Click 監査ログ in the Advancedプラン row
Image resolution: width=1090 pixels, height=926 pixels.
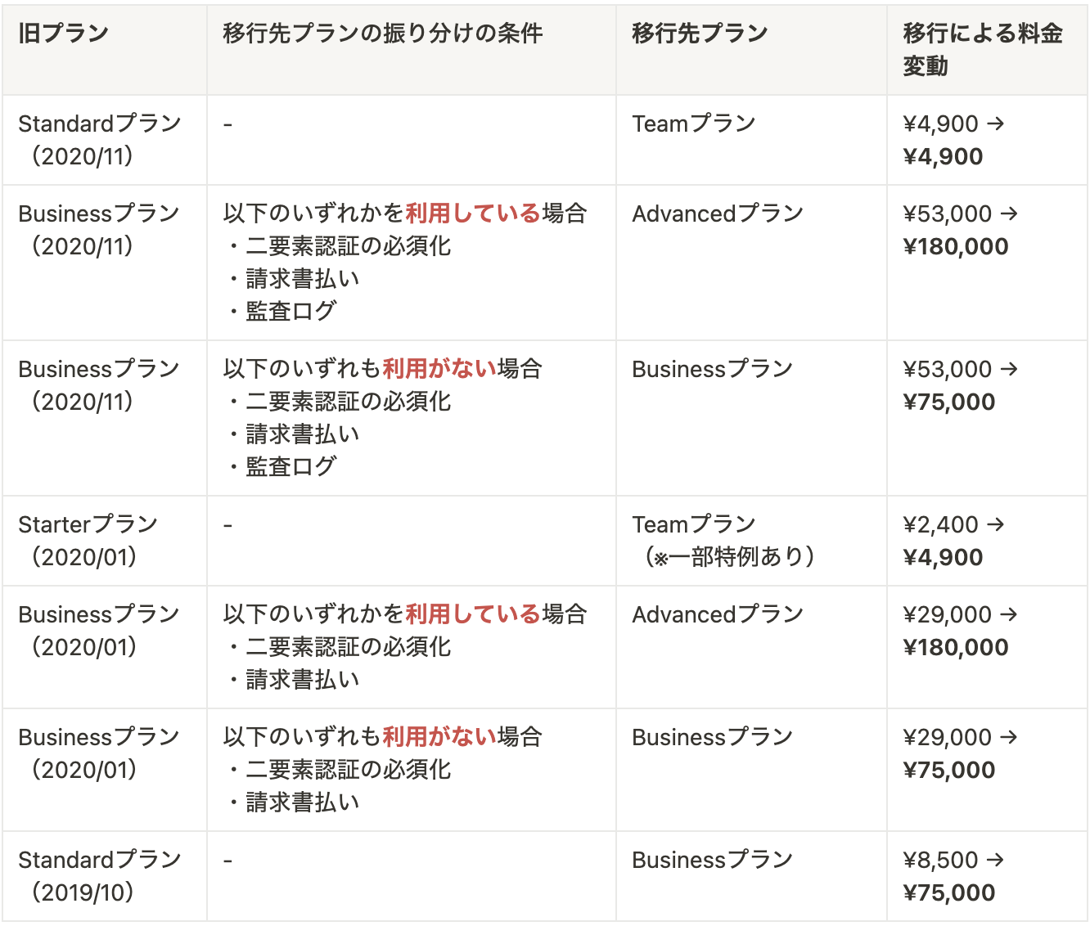[291, 312]
